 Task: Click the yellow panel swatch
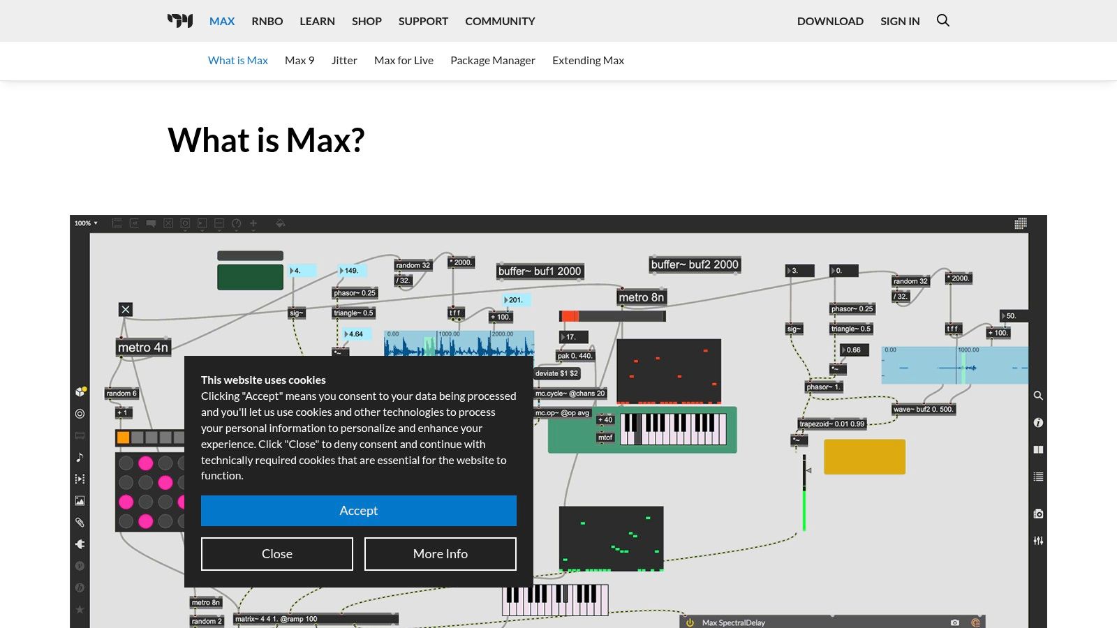(x=864, y=457)
